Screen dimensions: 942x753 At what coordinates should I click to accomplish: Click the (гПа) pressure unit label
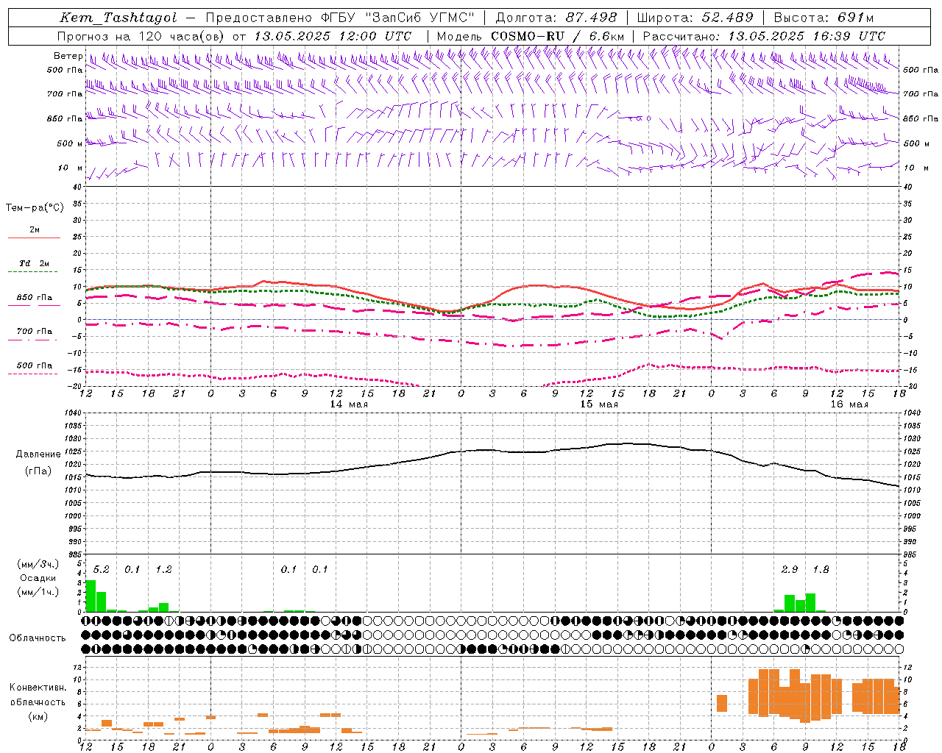(x=38, y=471)
